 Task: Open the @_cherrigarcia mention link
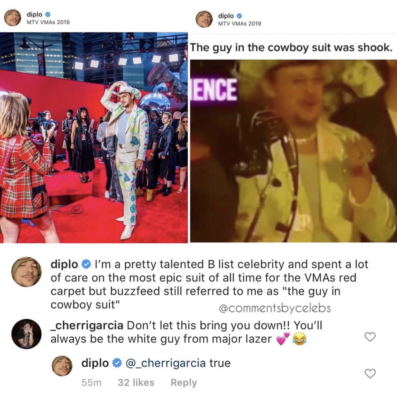[x=166, y=363]
